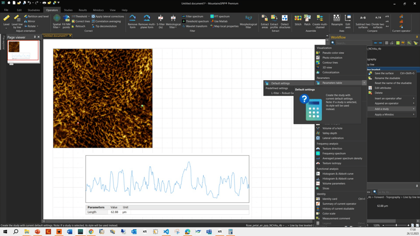Image resolution: width=420 pixels, height=236 pixels.
Task: Open Windows calculator from taskbar
Action: tap(230, 231)
